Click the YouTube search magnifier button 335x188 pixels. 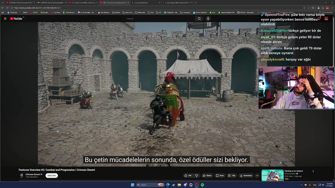click(199, 19)
